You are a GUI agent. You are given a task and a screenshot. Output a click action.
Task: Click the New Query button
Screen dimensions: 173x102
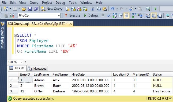(52, 9)
